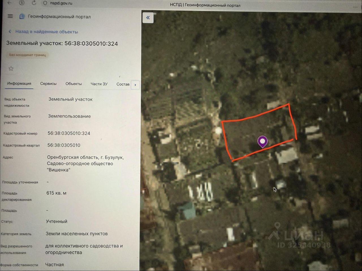Open the hamburger menu of the portal
This screenshot has width=362, height=271.
click(x=10, y=16)
